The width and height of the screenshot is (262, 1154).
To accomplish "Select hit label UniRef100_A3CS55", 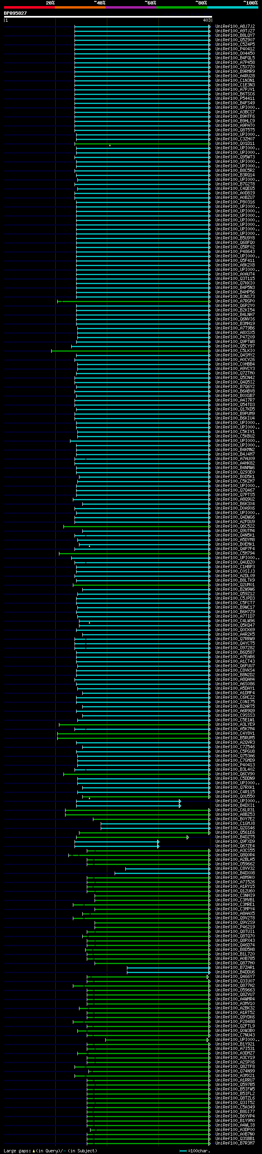I will (235, 851).
